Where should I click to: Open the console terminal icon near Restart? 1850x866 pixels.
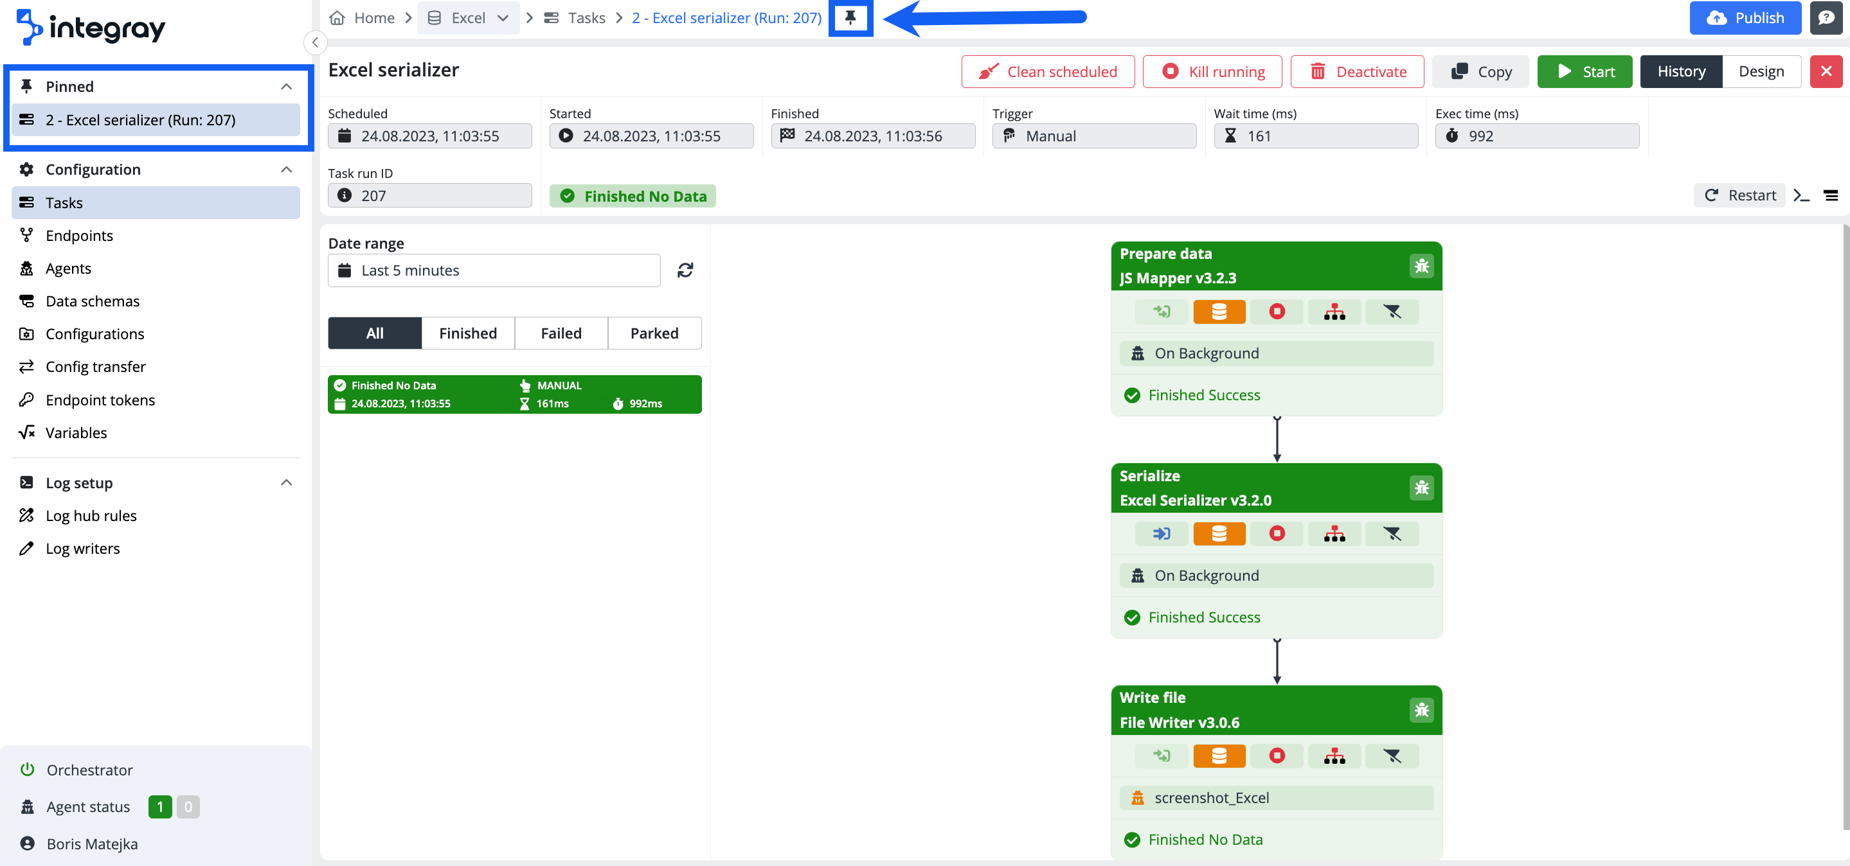click(1801, 195)
